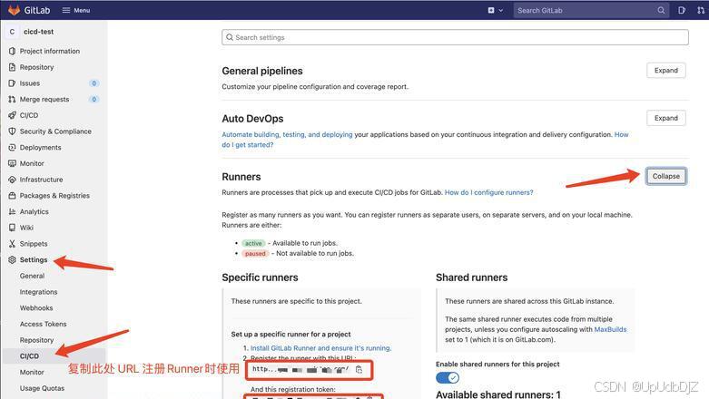This screenshot has width=709, height=399.
Task: Open Repository settings submenu item
Action: tap(36, 340)
